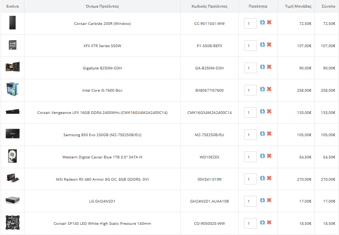Open Corsair SP140 fan thumbnail
Image resolution: width=339 pixels, height=235 pixels.
(x=12, y=223)
